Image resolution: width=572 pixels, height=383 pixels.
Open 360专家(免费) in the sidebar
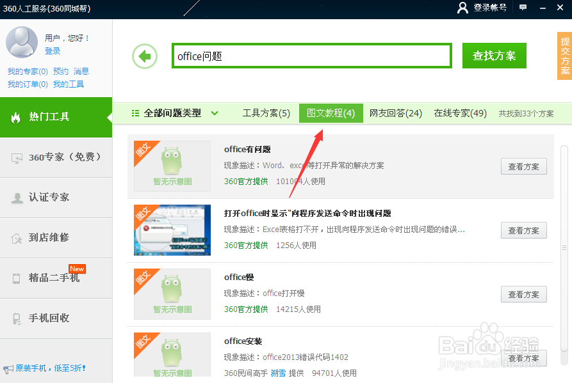click(56, 158)
